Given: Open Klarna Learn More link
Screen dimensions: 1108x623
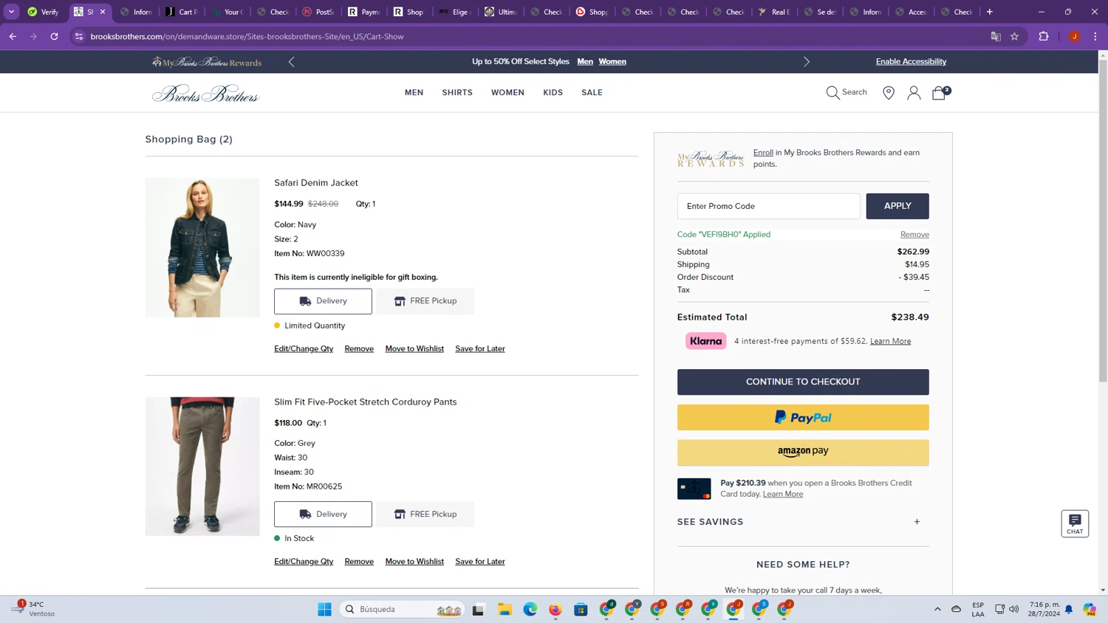Looking at the screenshot, I should 890,341.
